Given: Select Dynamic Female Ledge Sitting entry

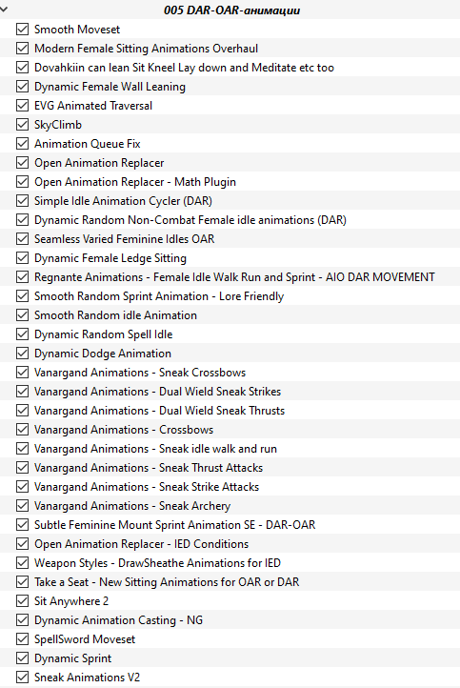Looking at the screenshot, I should [x=110, y=258].
